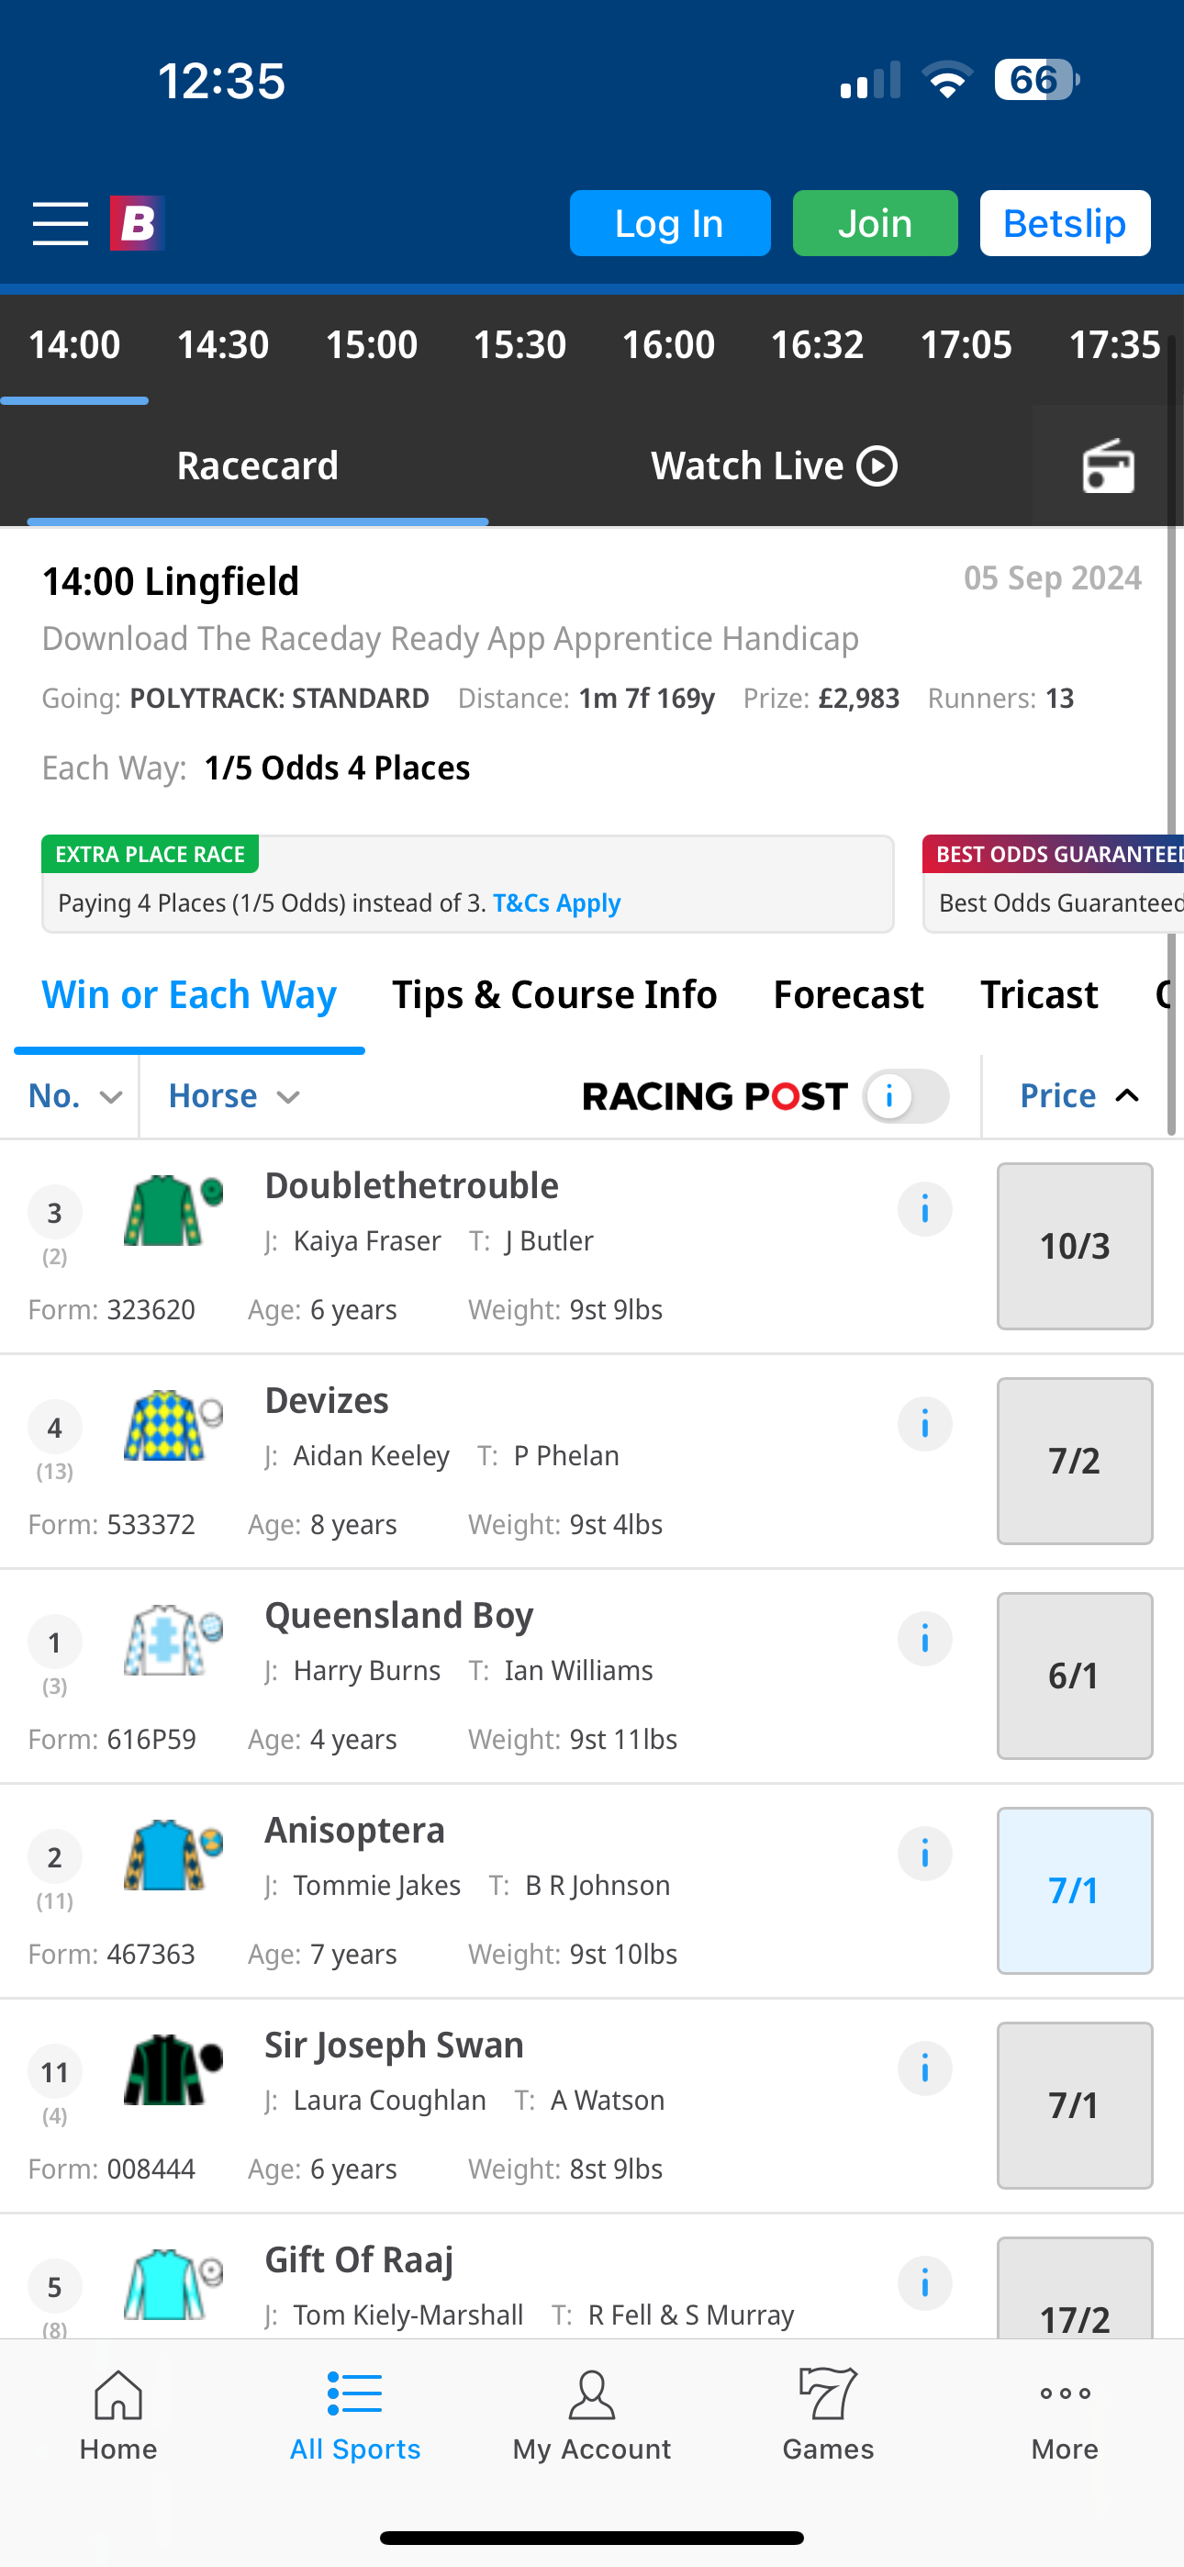Open the Games section icon
The width and height of the screenshot is (1184, 2567).
point(827,2395)
